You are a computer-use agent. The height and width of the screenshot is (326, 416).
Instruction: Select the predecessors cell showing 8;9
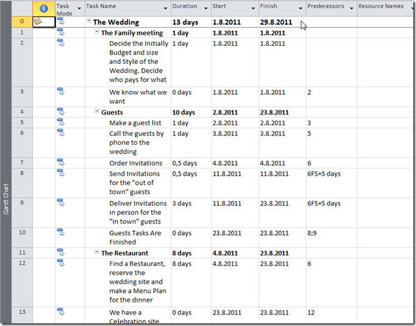(331, 233)
